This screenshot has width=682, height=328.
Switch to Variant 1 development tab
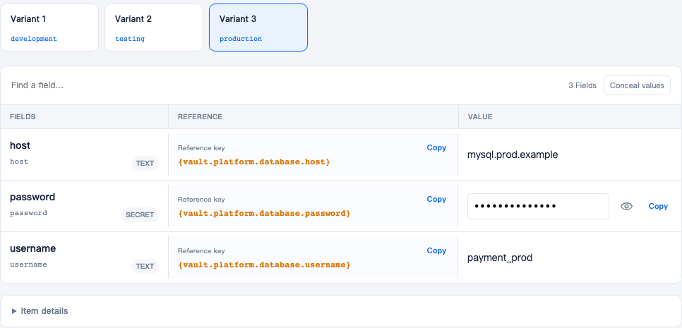click(49, 28)
